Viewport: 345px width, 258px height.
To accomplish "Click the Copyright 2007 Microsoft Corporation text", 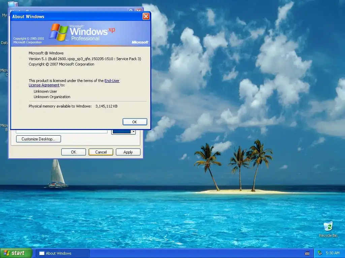I will coord(61,64).
